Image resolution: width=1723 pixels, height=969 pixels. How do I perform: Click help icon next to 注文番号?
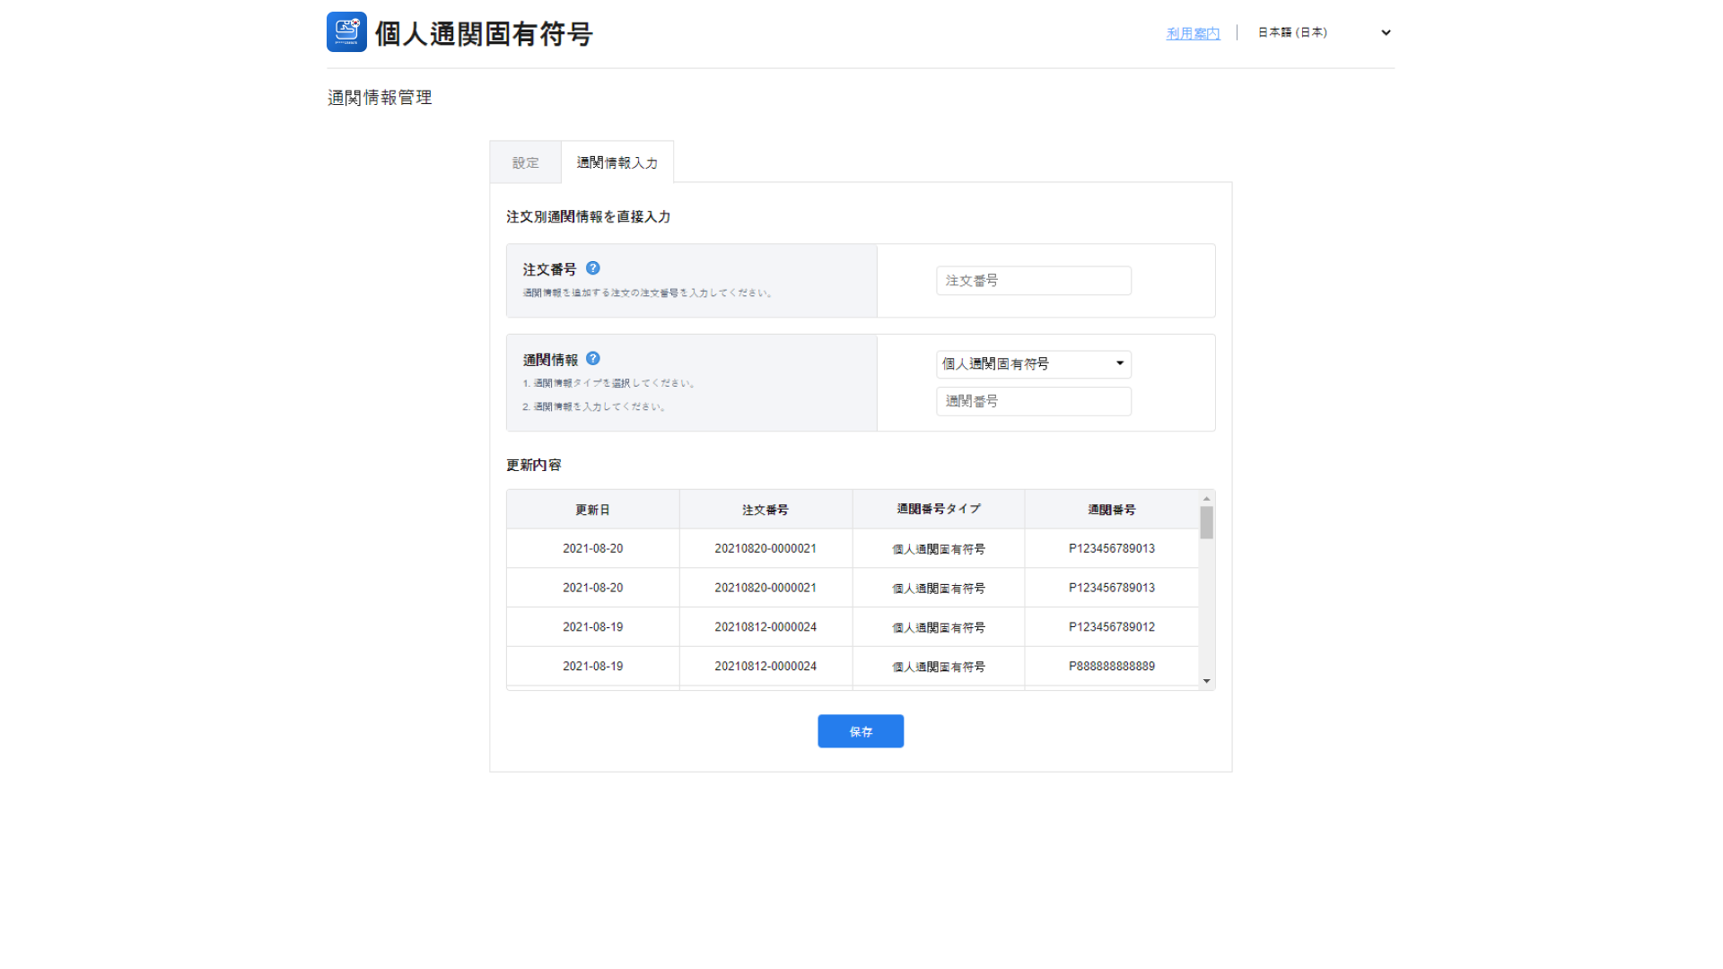pyautogui.click(x=592, y=268)
